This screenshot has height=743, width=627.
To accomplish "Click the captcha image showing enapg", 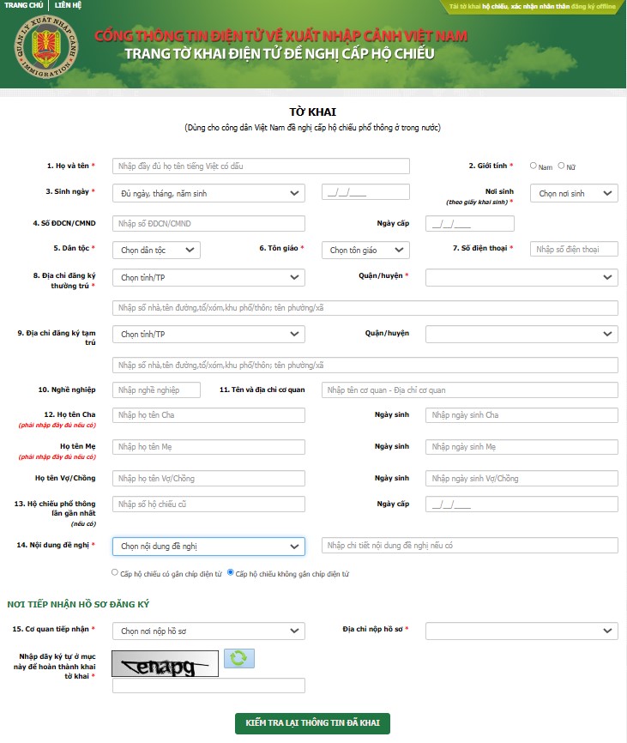I will 165,664.
